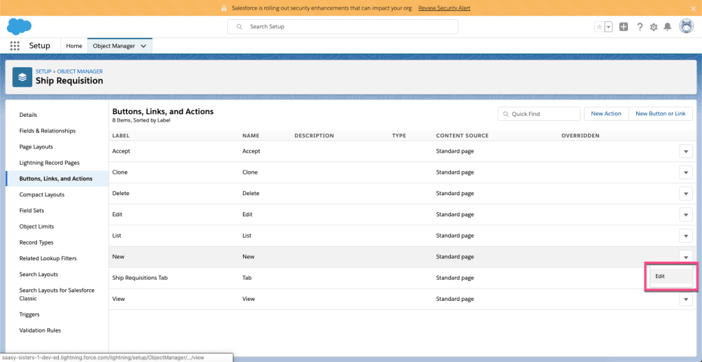Image resolution: width=702 pixels, height=362 pixels.
Task: Open the Object Manager tab chevron
Action: tap(143, 46)
